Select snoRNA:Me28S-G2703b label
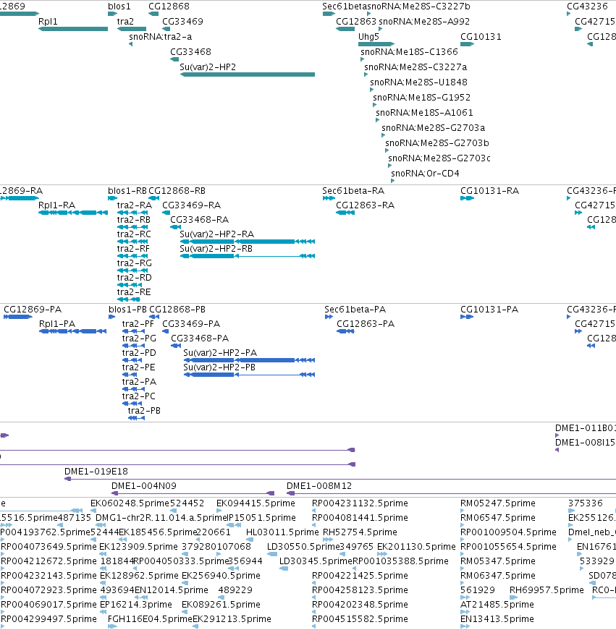The image size is (616, 630). click(x=437, y=143)
